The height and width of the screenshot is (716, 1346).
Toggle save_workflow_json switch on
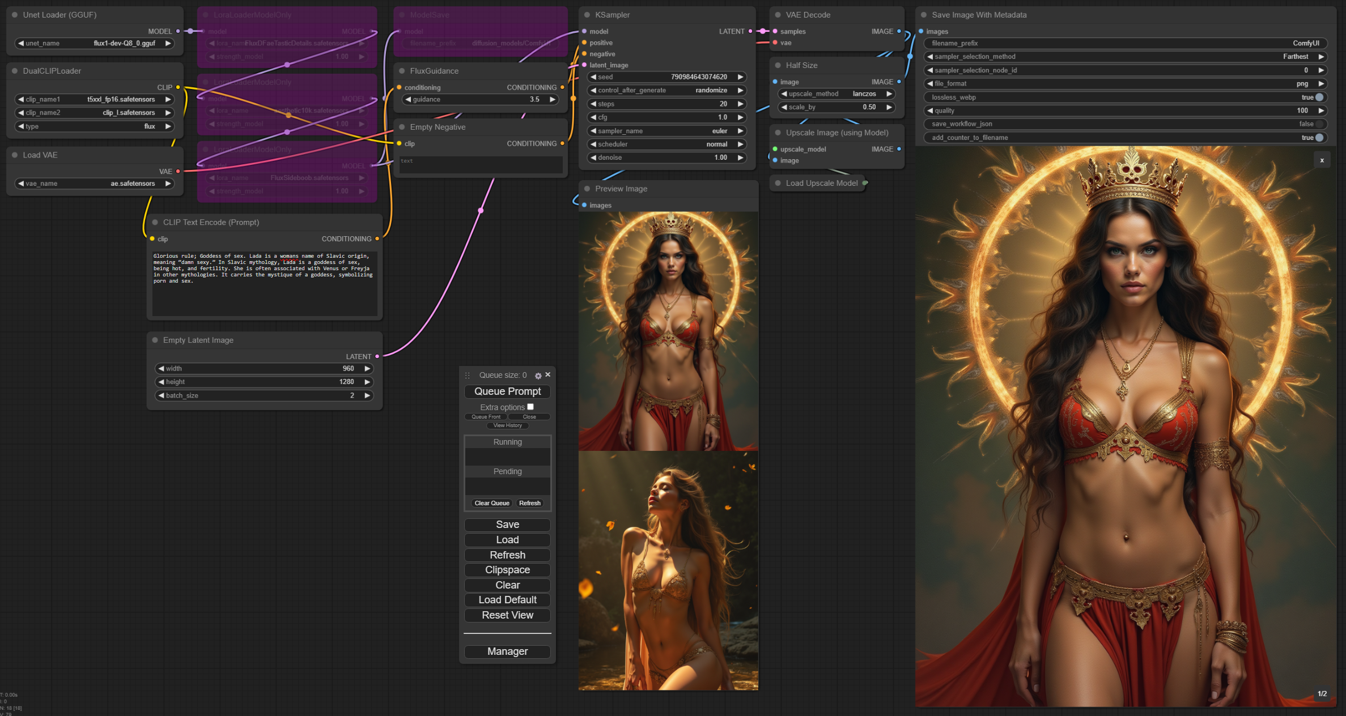[x=1319, y=124]
